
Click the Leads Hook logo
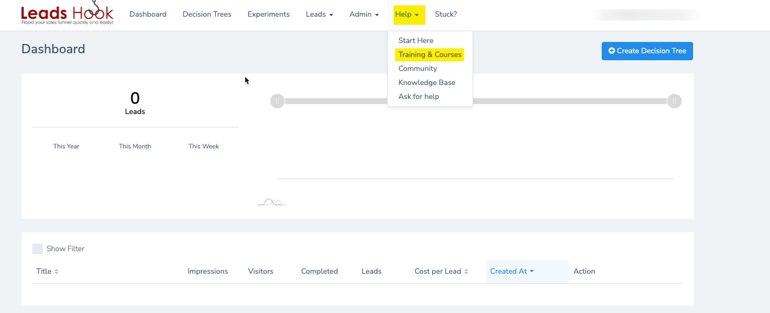coord(67,13)
